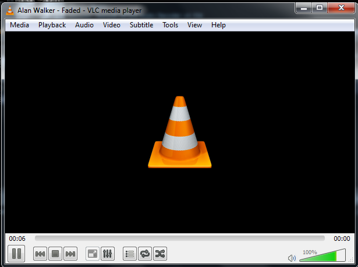Toggle fullscreen video mode icon
This screenshot has height=267, width=358.
pos(93,254)
